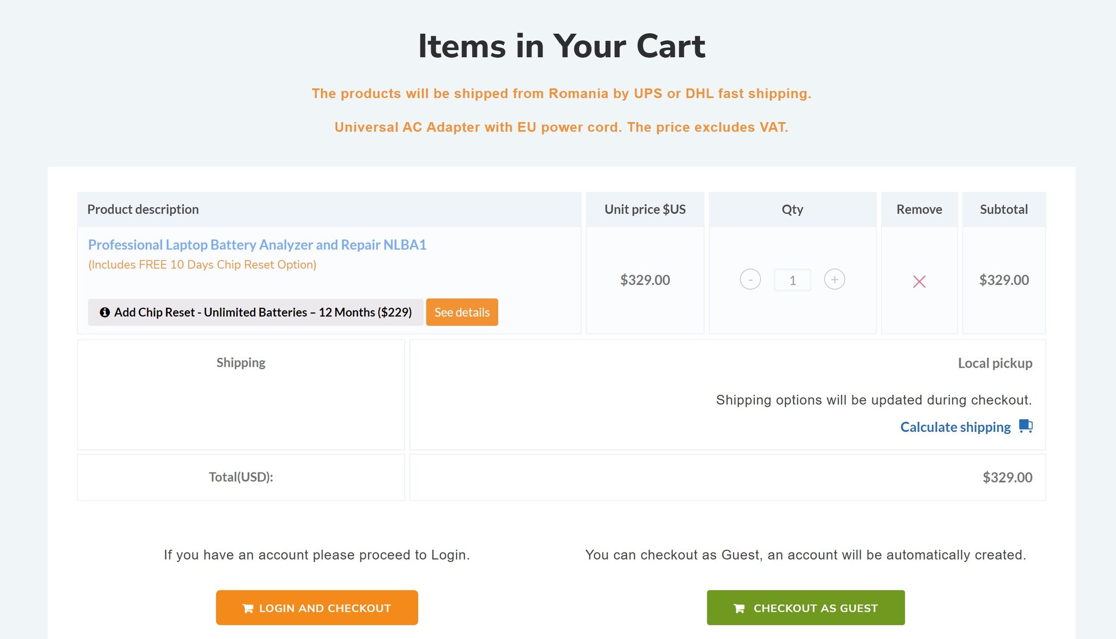The image size is (1116, 639).
Task: Click the info icon on Add Chip Reset
Action: 104,312
